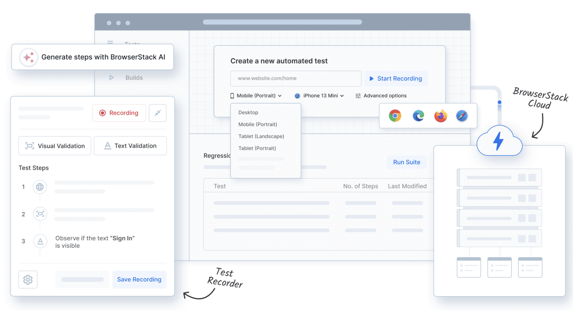
Task: Click the website URL input field
Action: pos(296,79)
